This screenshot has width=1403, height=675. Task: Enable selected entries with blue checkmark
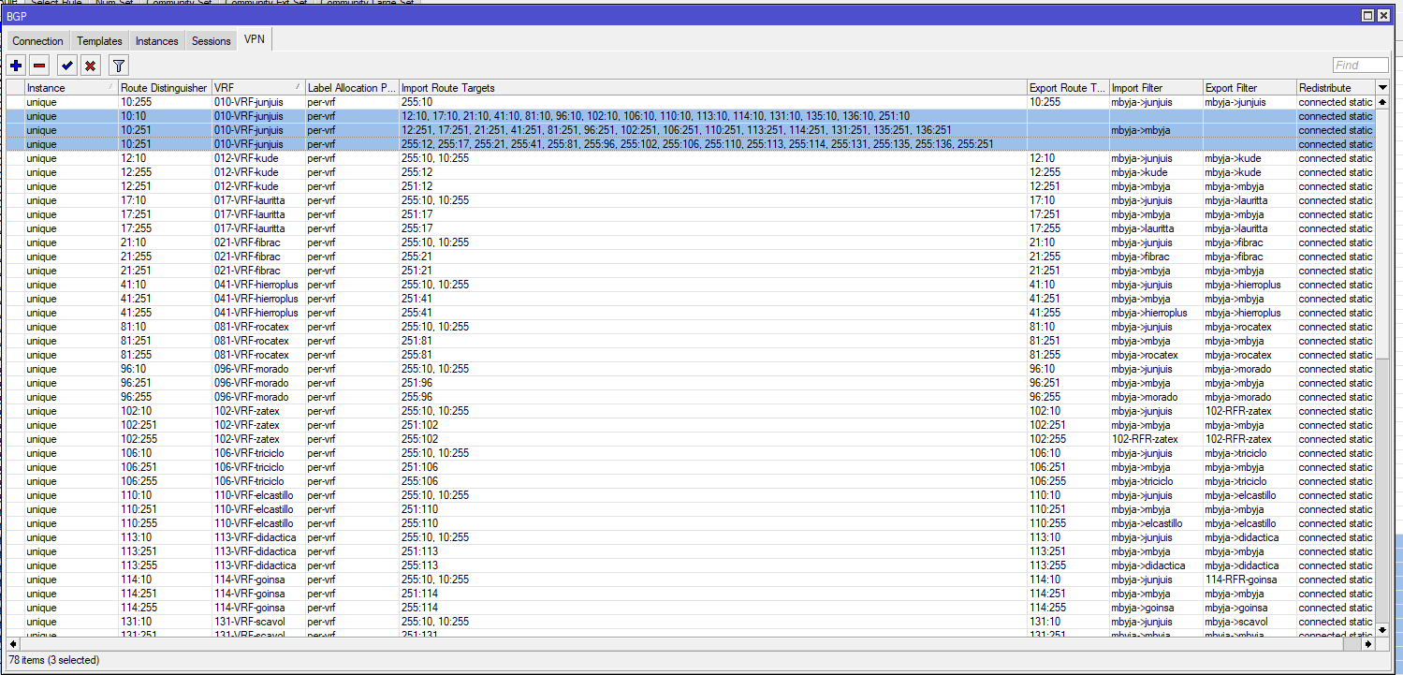(x=66, y=66)
